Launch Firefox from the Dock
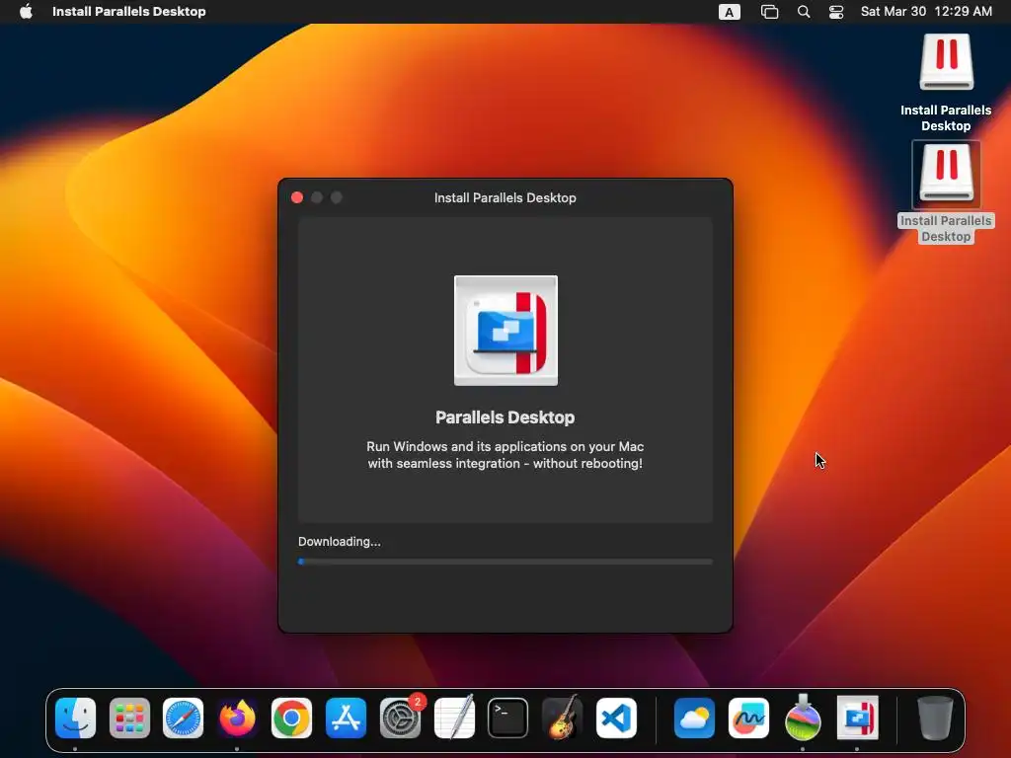 pos(237,718)
